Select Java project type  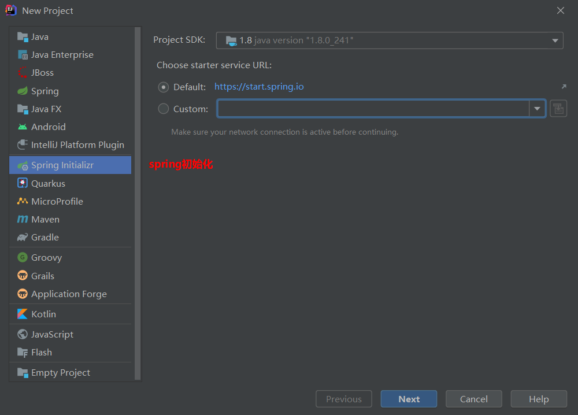(70, 37)
